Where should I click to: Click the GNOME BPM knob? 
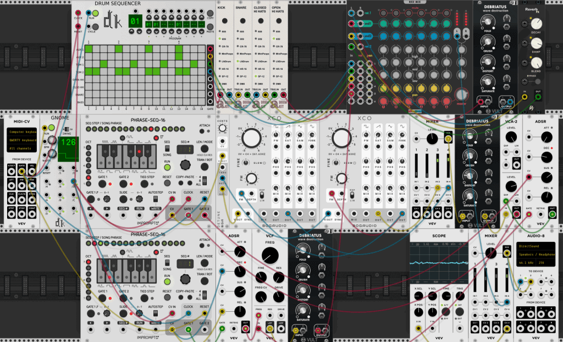(52, 140)
